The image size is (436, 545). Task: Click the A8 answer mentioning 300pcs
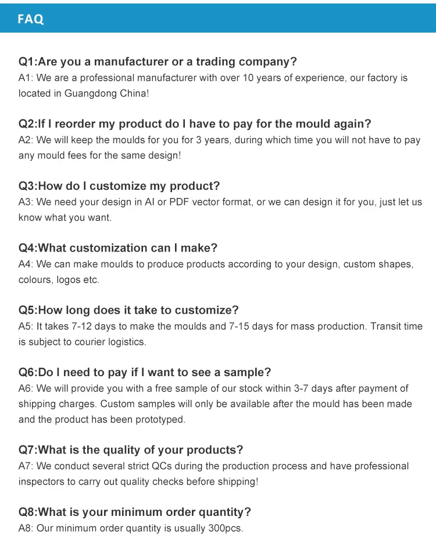pos(131,529)
